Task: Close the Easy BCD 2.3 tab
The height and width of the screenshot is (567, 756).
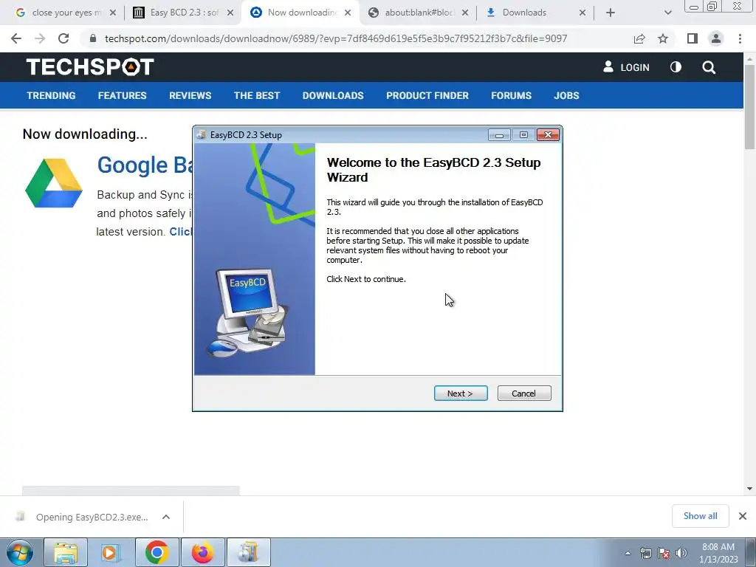Action: pos(230,13)
